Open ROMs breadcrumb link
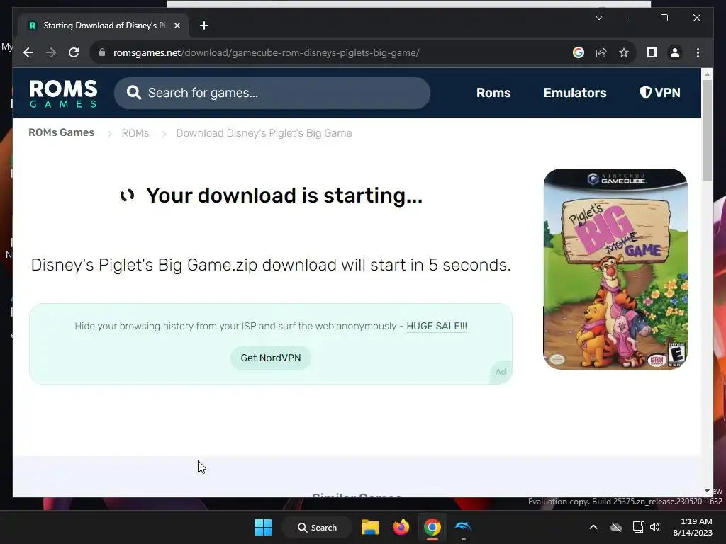726x544 pixels. (135, 133)
